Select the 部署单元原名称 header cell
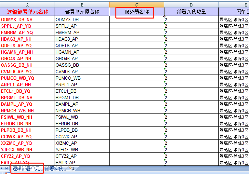The height and width of the screenshot is (174, 249). tap(82, 12)
